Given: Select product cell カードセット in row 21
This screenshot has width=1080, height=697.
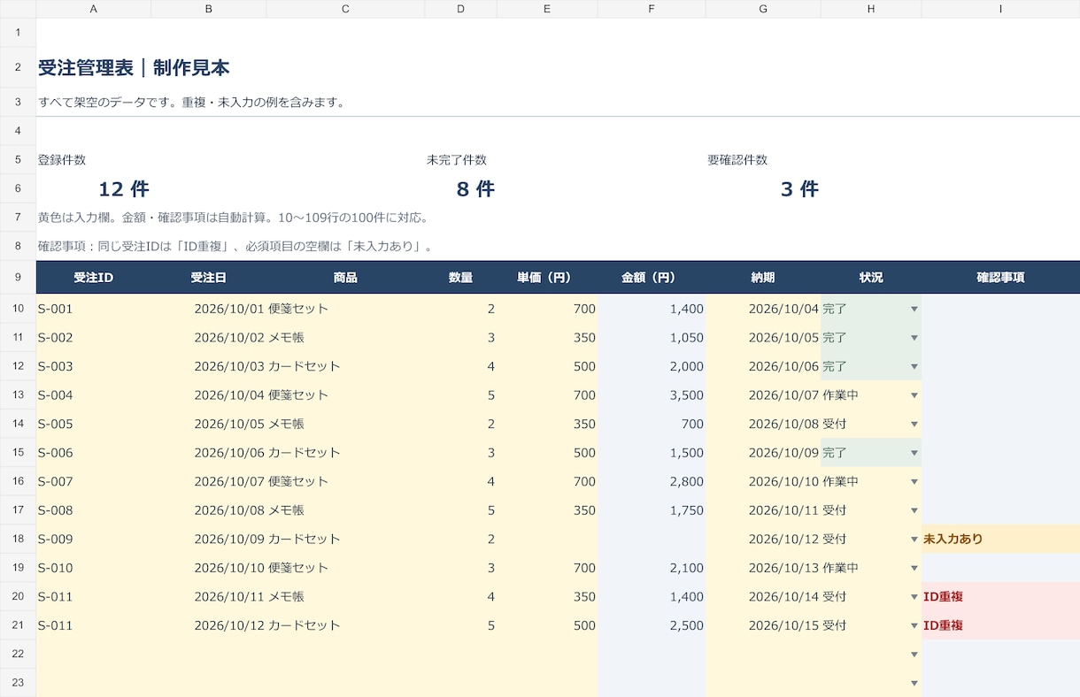Looking at the screenshot, I should [345, 625].
